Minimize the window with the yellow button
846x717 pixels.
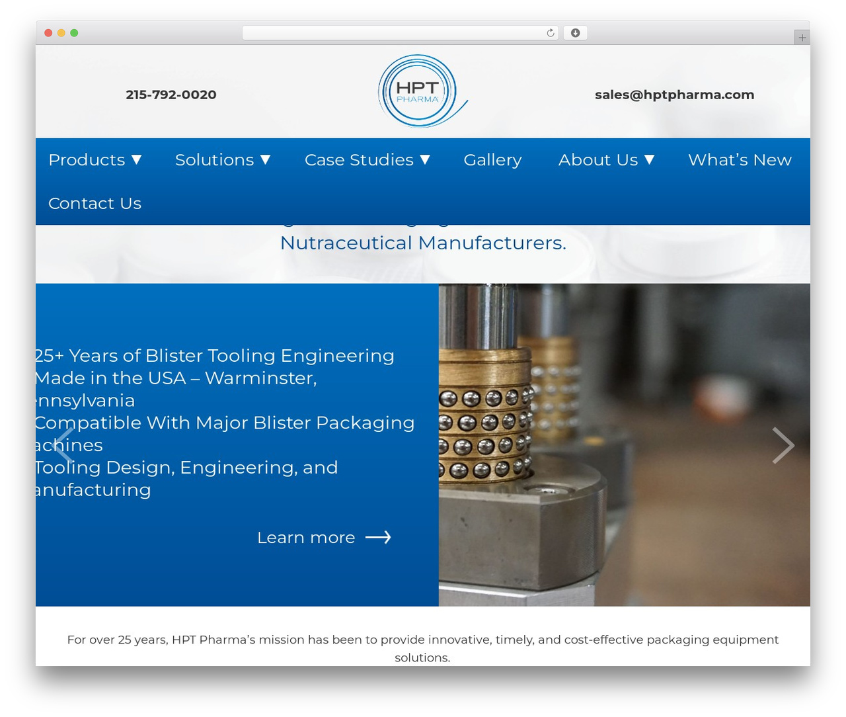[61, 33]
